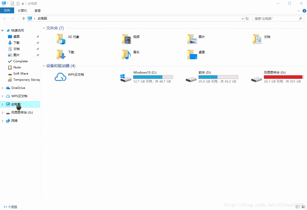Click the "26.1 GB 可用, 共 931 GB" text
This screenshot has height=210, width=307.
tap(282, 82)
